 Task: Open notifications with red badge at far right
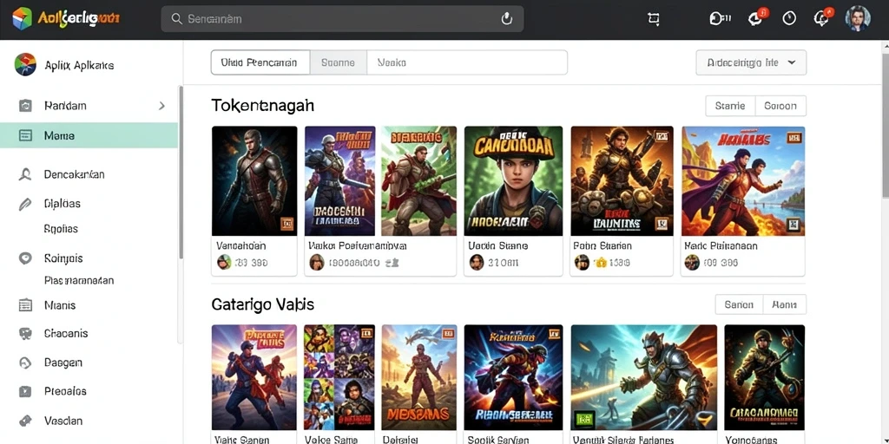[822, 17]
